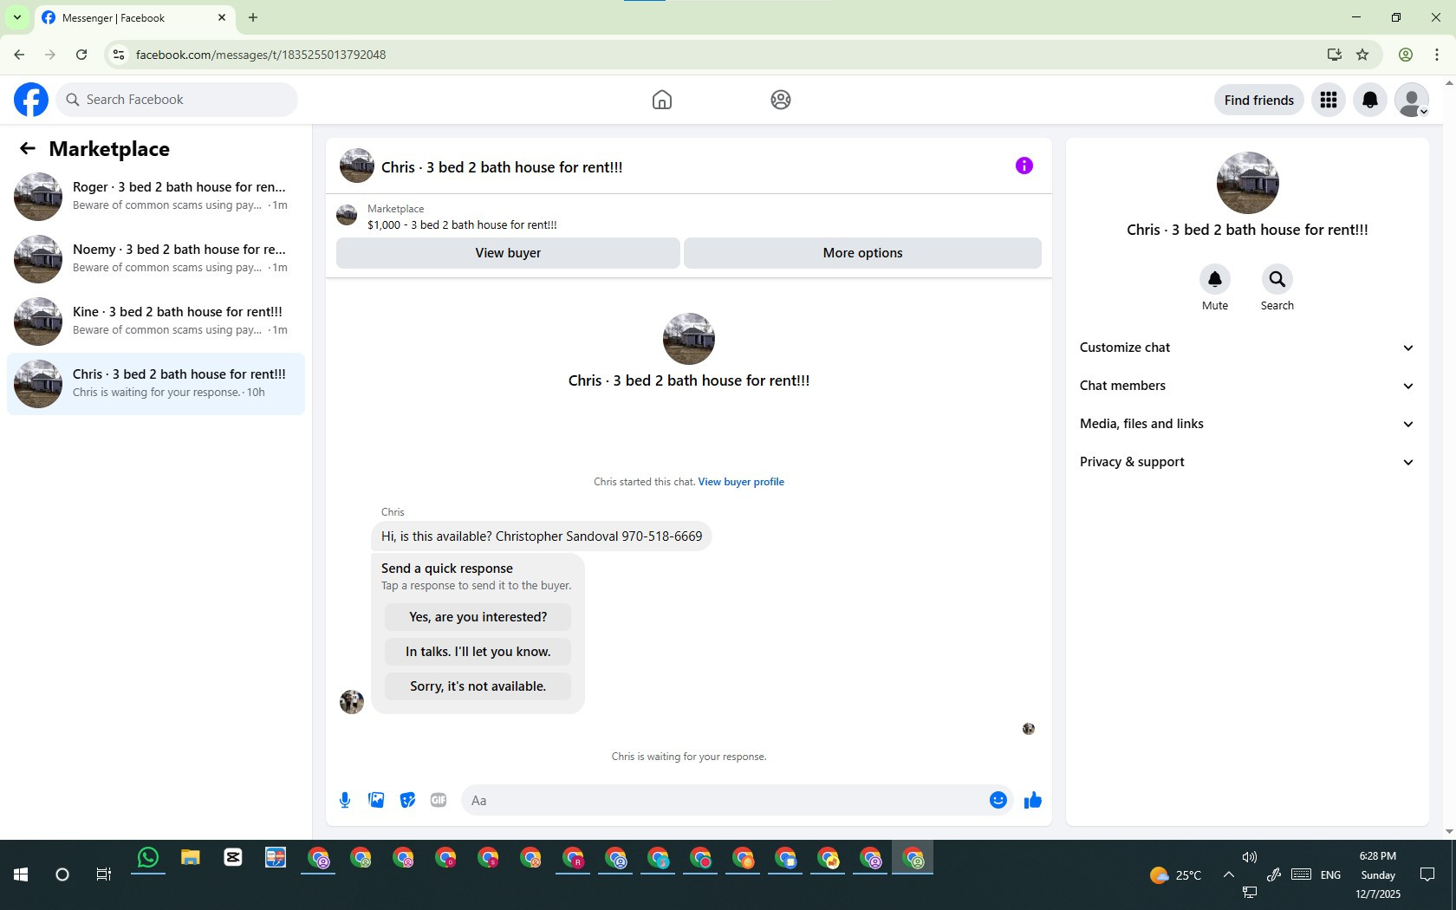Open volume control in system tray
Screen dimensions: 1456x910
1250,857
